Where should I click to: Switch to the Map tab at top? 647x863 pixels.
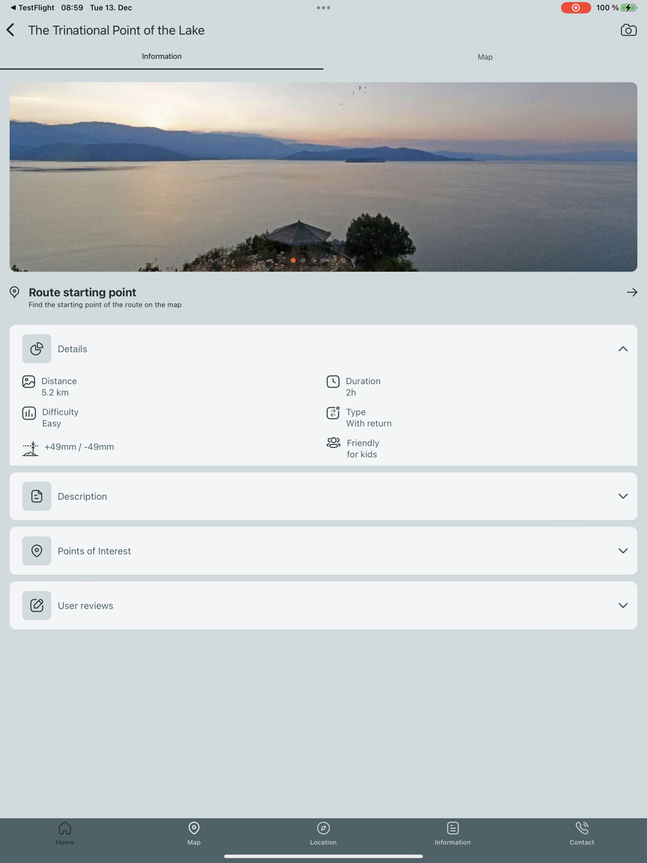(x=485, y=57)
